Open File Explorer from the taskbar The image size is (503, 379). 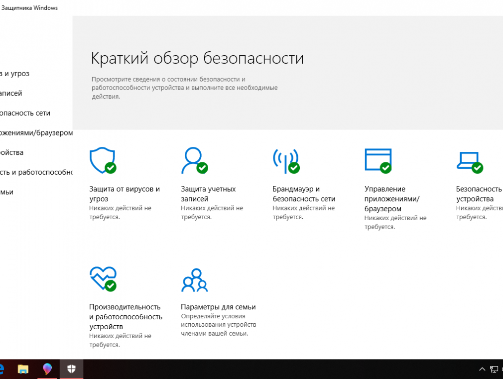pos(23,369)
